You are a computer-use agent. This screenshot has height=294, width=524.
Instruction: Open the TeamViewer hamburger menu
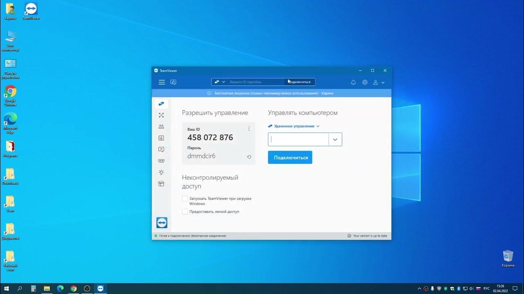click(x=162, y=82)
